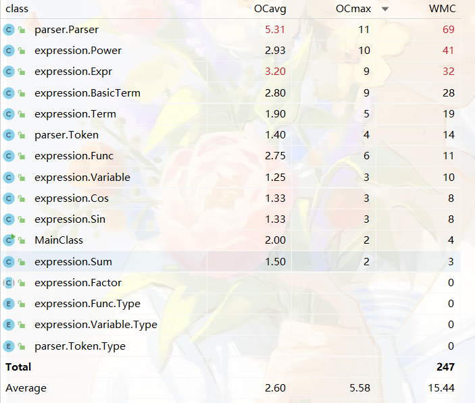Click the abstract class icon beside expression.Factor

pyautogui.click(x=9, y=282)
